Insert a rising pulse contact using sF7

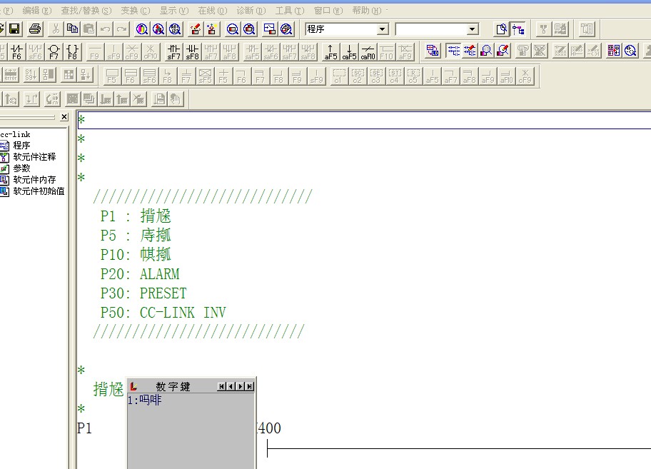point(173,51)
